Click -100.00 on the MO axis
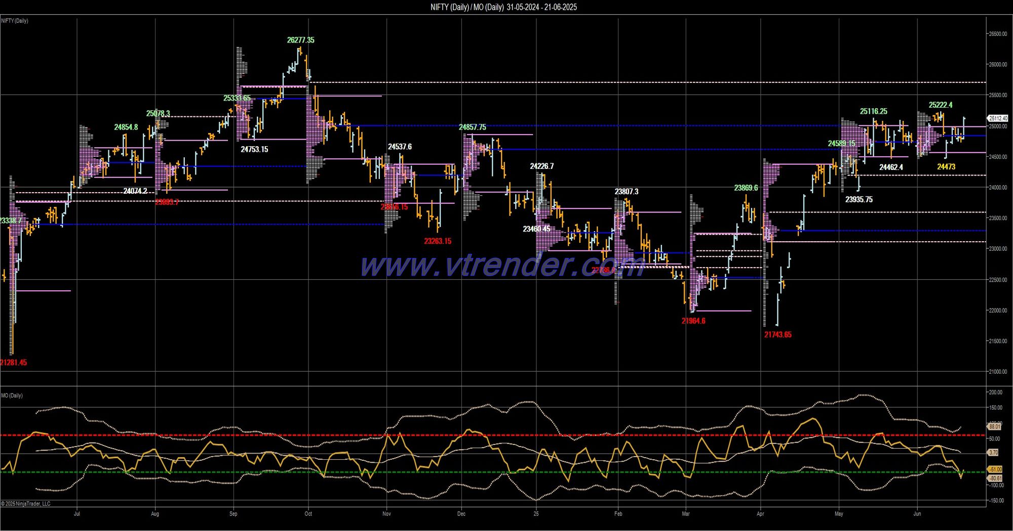This screenshot has width=1013, height=531. 996,485
